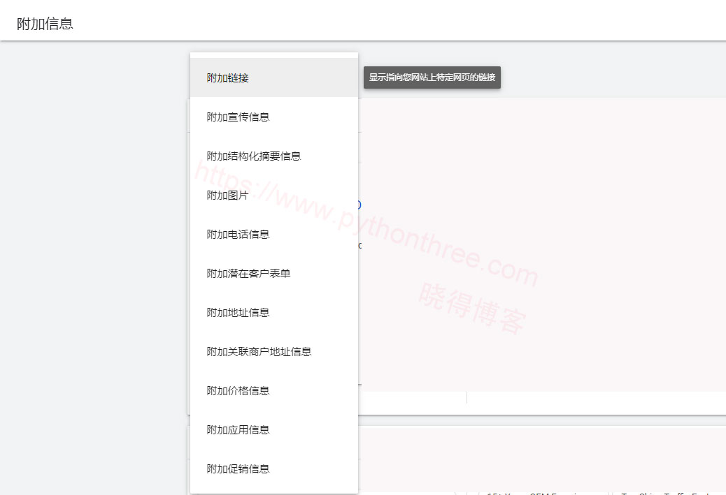The image size is (726, 495).
Task: Select the 附加应用信息 entry
Action: point(273,430)
